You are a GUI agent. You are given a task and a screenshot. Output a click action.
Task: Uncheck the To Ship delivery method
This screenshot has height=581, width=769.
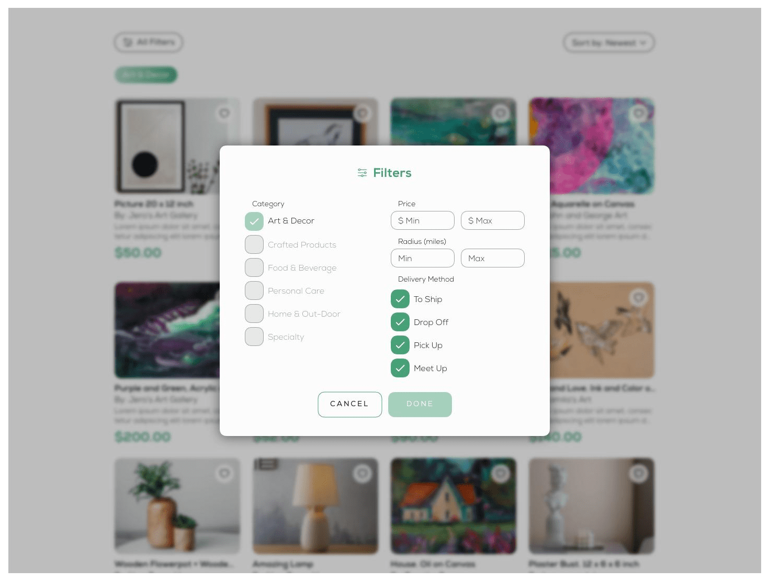coord(400,299)
